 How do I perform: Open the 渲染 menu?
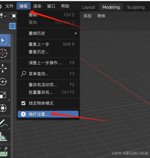coord(37,6)
